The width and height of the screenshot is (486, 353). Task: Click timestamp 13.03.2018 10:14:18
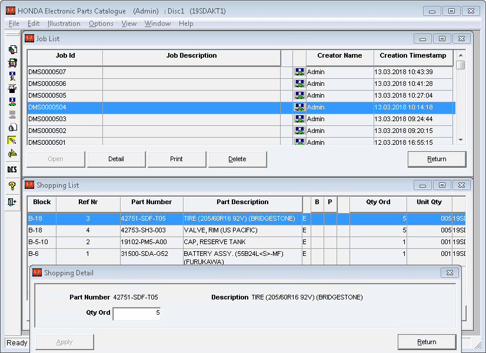pos(404,107)
